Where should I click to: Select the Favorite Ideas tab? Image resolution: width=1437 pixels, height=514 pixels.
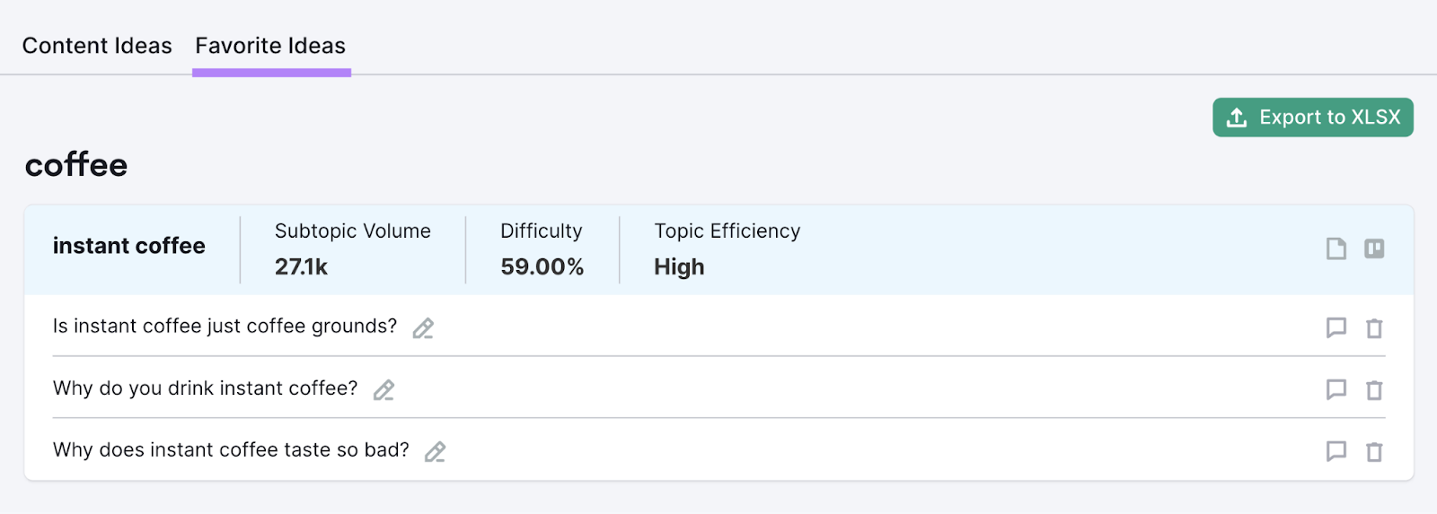[x=270, y=46]
